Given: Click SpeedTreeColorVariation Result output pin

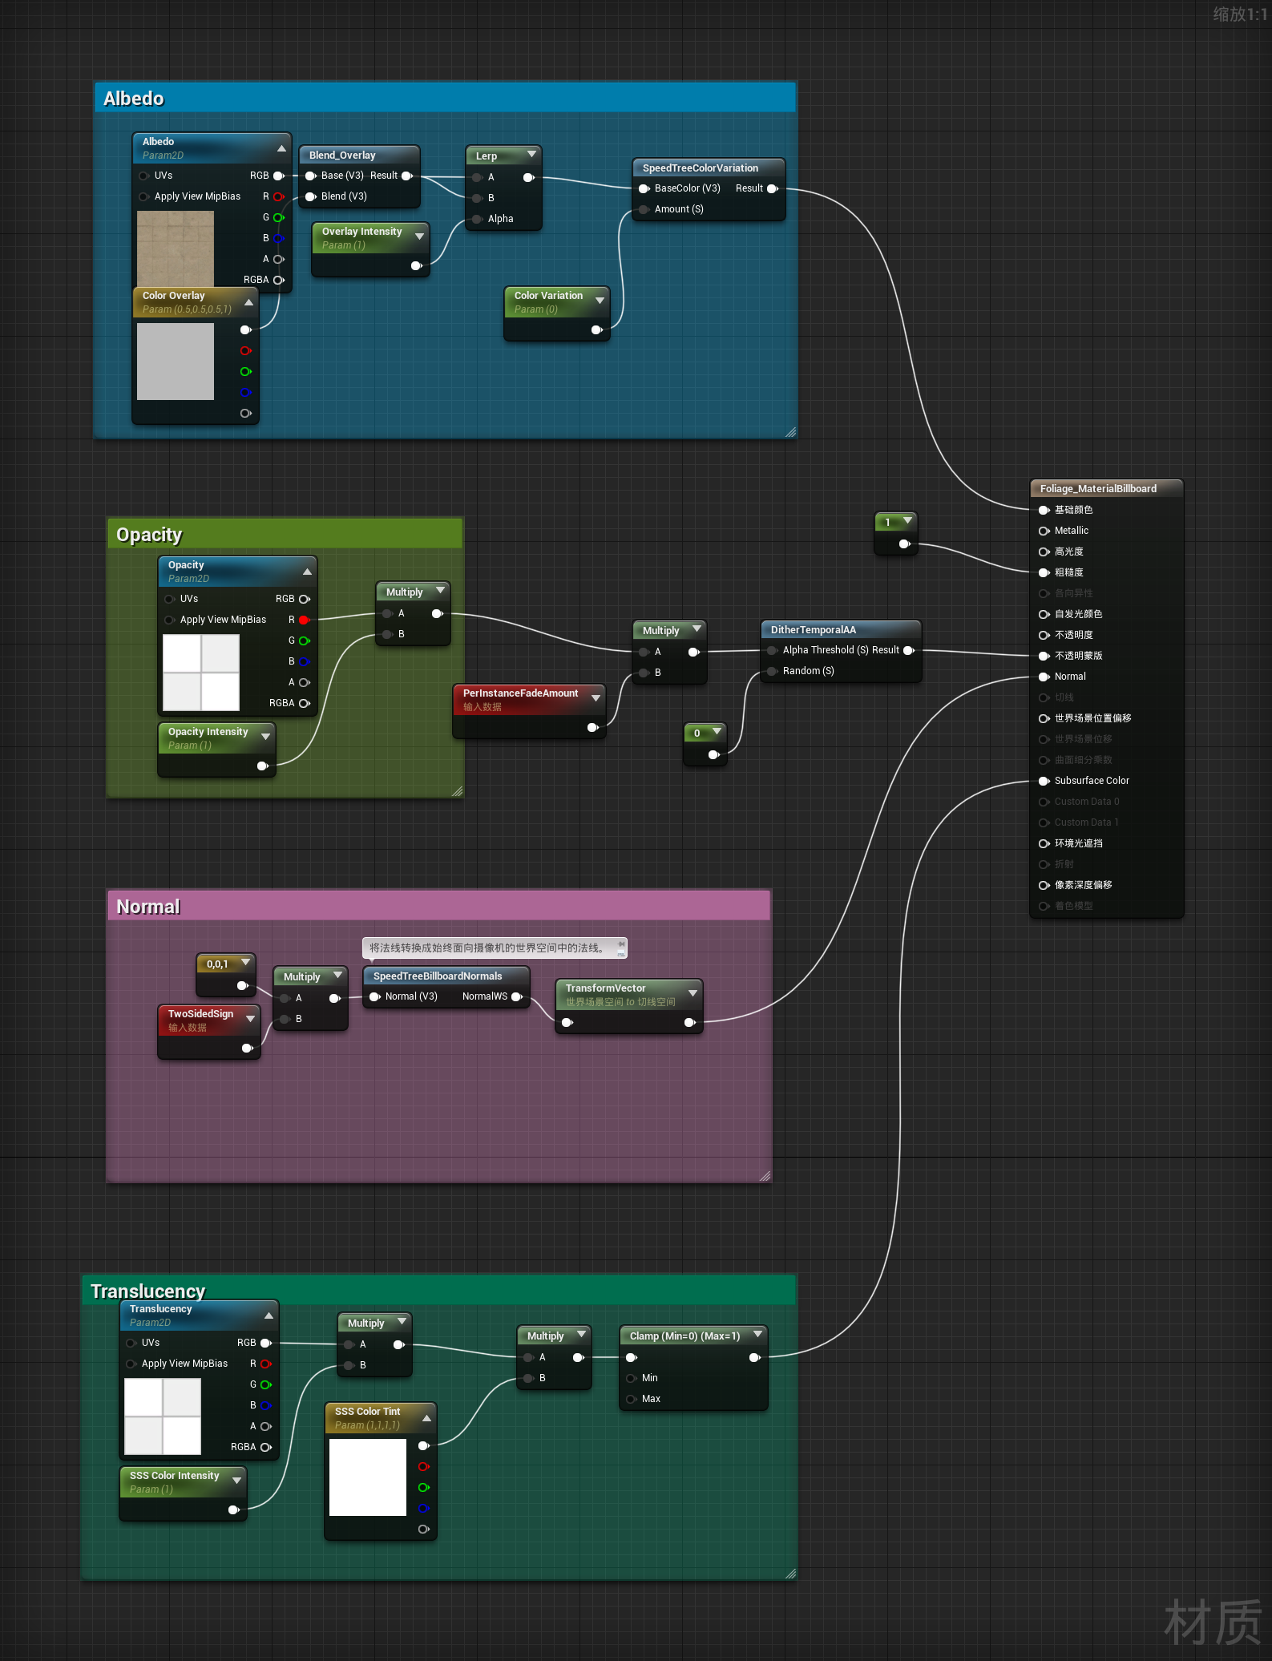Looking at the screenshot, I should pyautogui.click(x=773, y=188).
